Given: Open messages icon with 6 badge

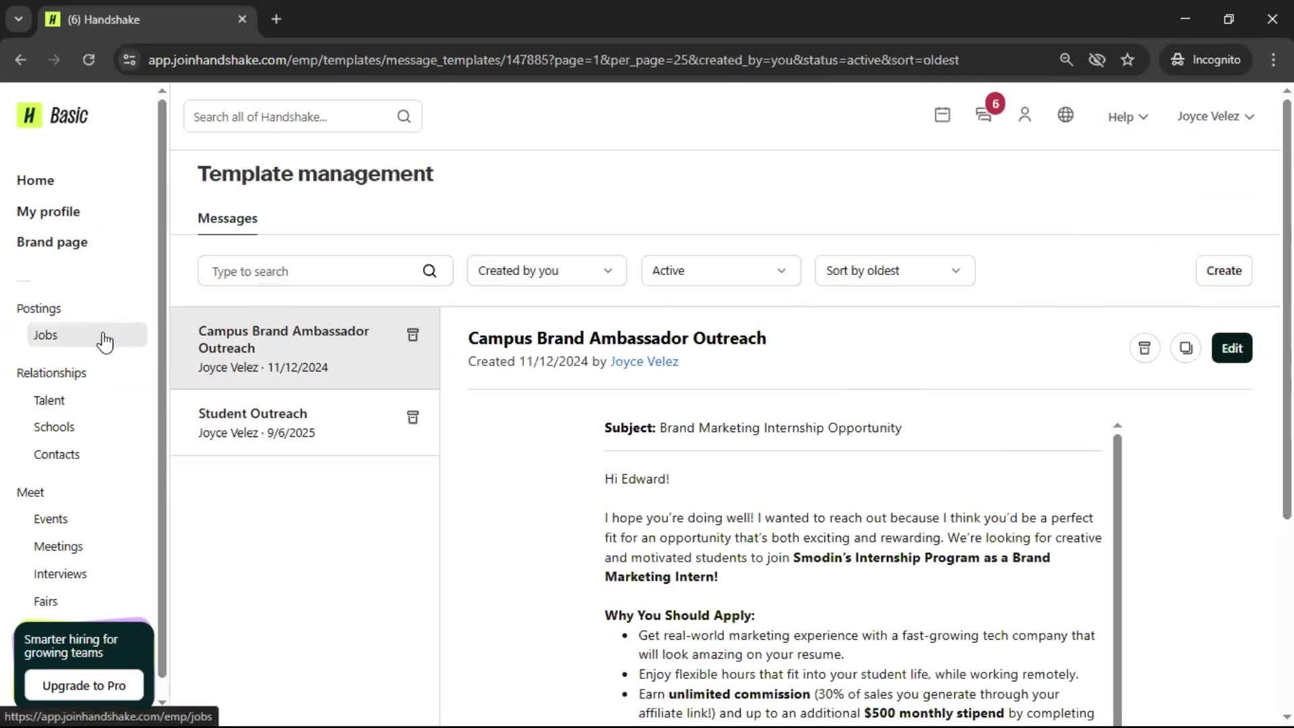Looking at the screenshot, I should 984,115.
